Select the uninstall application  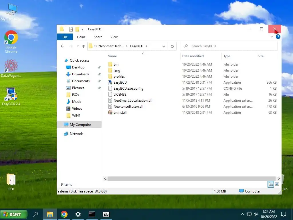(x=120, y=112)
